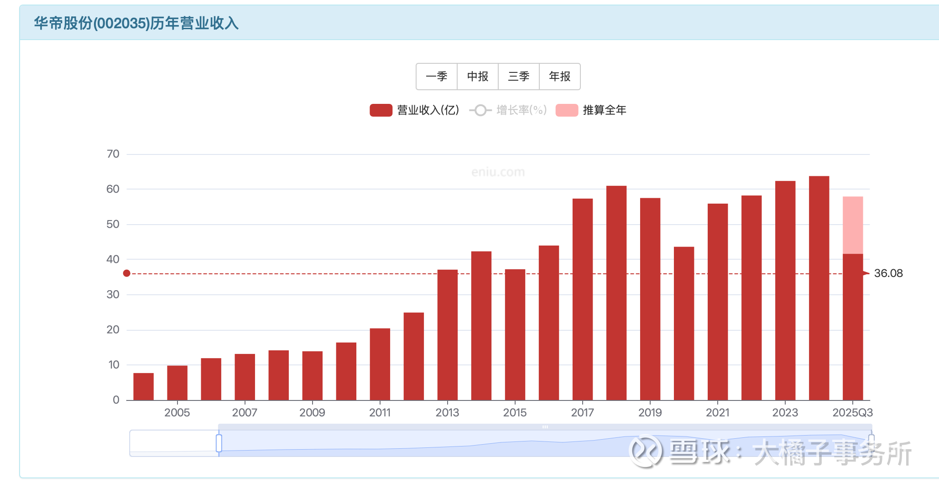
Task: Click the 2023 revenue bar
Action: [x=785, y=290]
